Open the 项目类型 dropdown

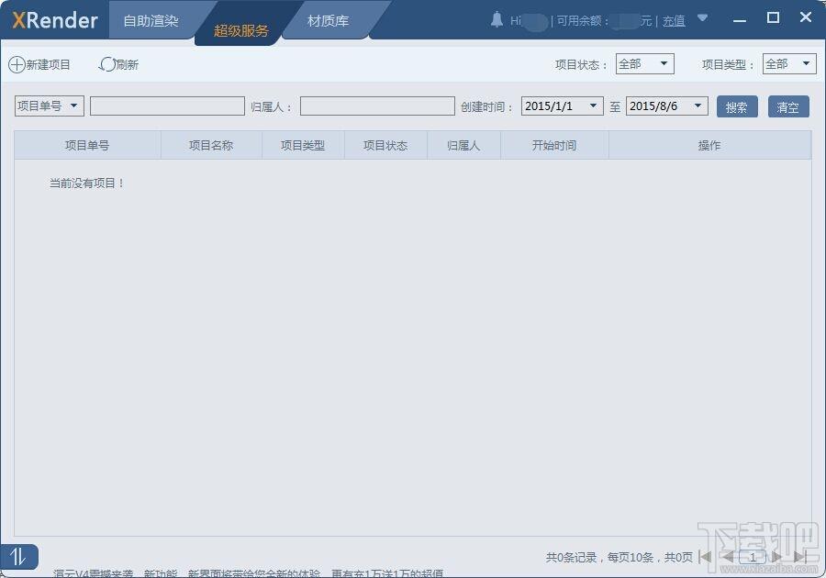[789, 63]
